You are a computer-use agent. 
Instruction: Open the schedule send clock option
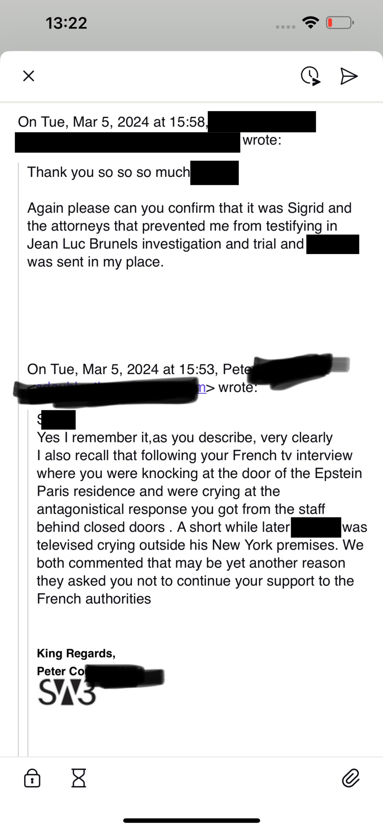(310, 76)
